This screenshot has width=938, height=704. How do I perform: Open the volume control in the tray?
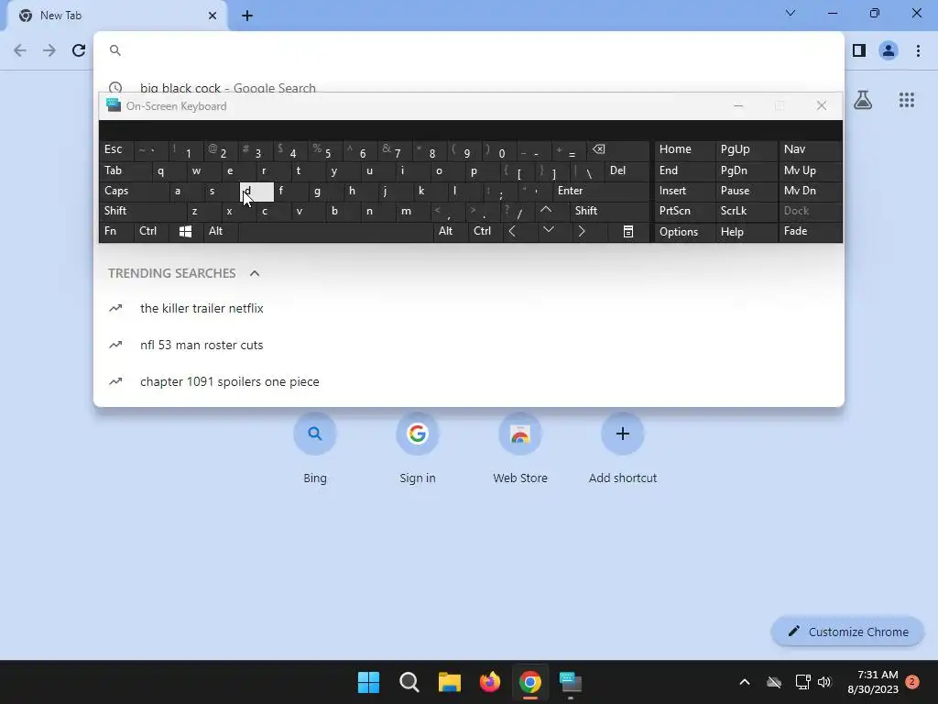click(x=824, y=682)
